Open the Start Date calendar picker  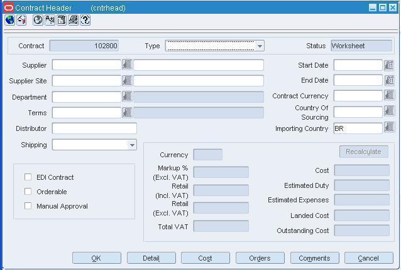[389, 65]
